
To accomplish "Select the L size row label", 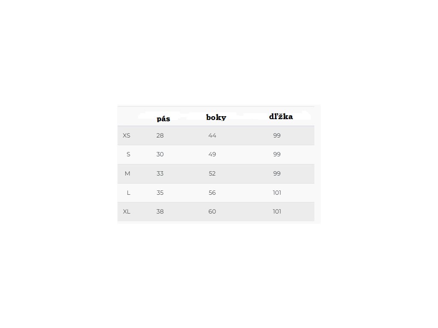I will click(128, 193).
